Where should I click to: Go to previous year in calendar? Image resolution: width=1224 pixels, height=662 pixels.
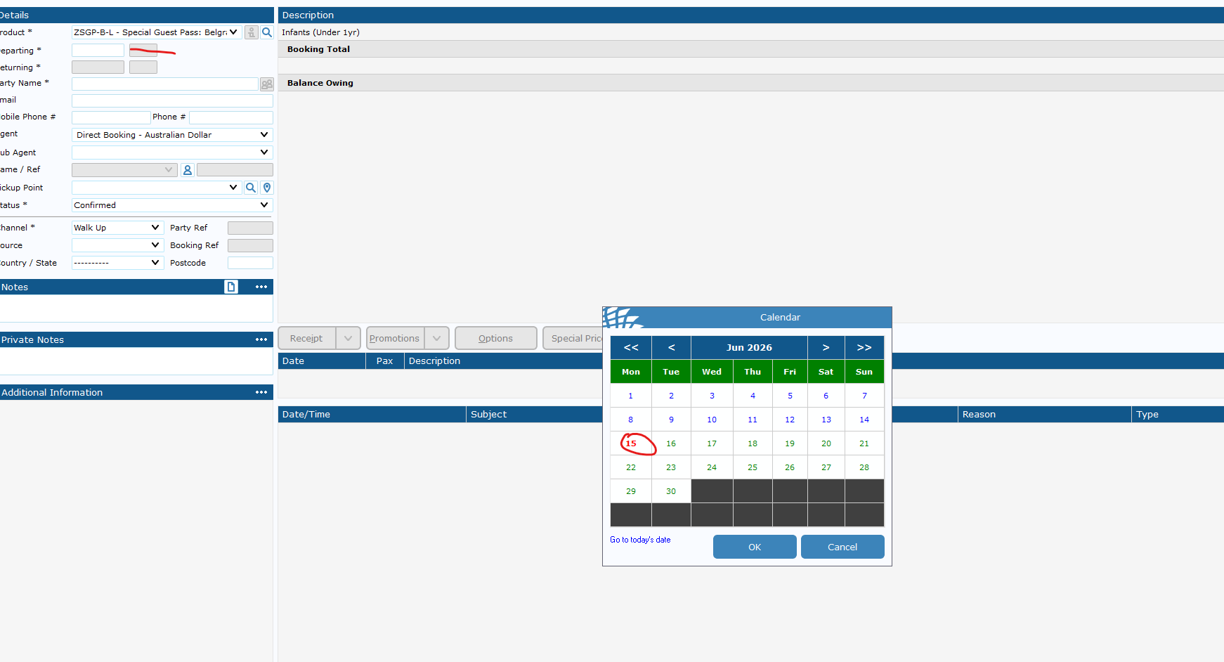[x=631, y=347]
